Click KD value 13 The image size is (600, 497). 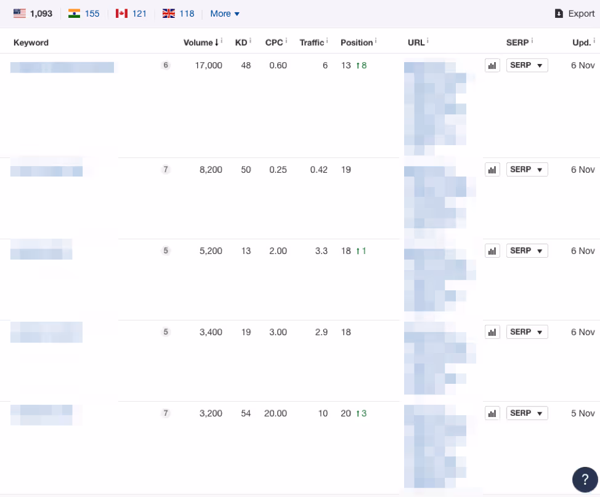[246, 251]
